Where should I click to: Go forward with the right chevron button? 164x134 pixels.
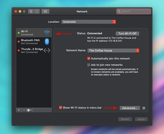[x=37, y=11]
